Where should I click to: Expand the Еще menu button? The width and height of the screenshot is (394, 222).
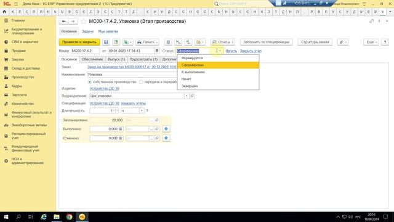pyautogui.click(x=371, y=42)
